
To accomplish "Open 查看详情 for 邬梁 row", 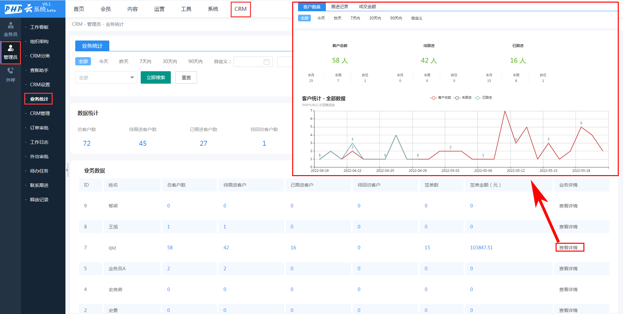I will click(568, 206).
